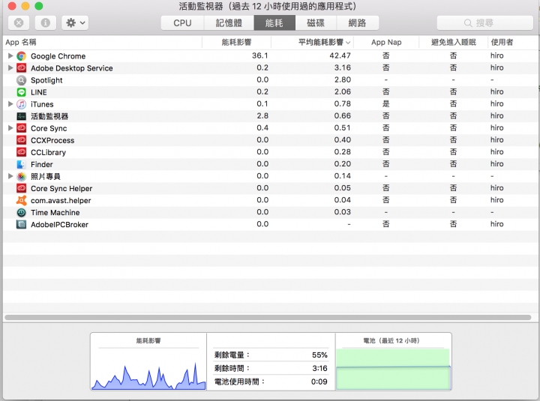Click the 照片專員 photos icon
This screenshot has width=540, height=401.
(21, 176)
